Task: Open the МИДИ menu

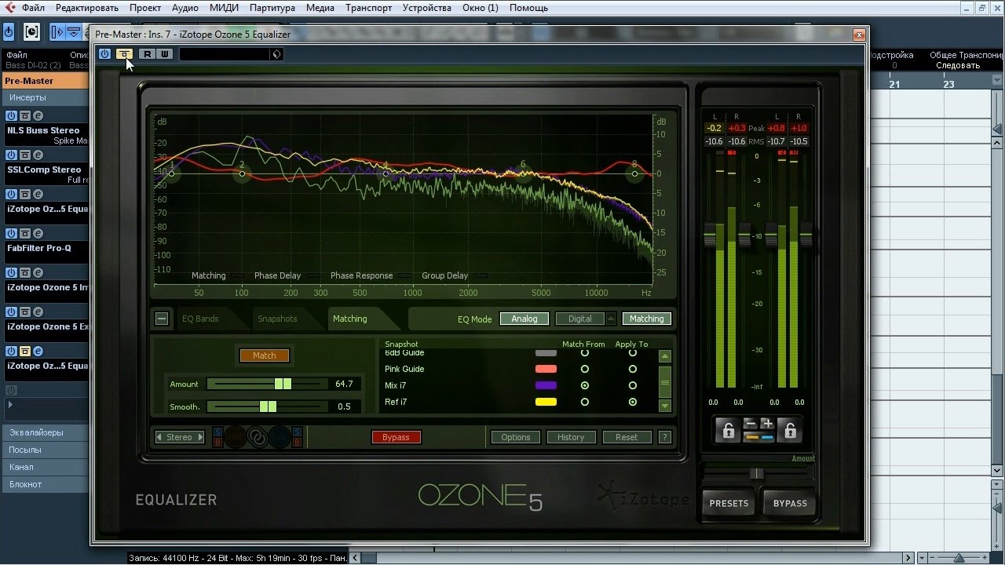Action: [x=224, y=8]
